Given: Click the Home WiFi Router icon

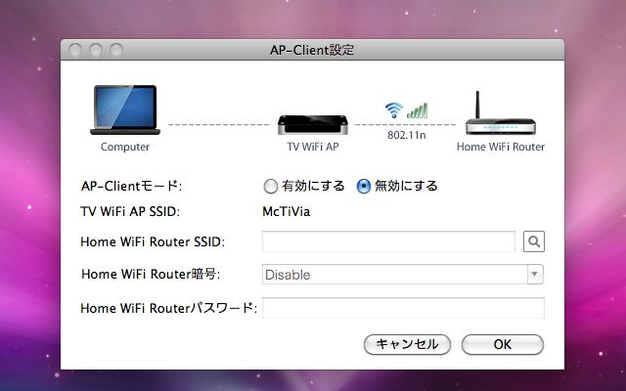Looking at the screenshot, I should pyautogui.click(x=501, y=113).
